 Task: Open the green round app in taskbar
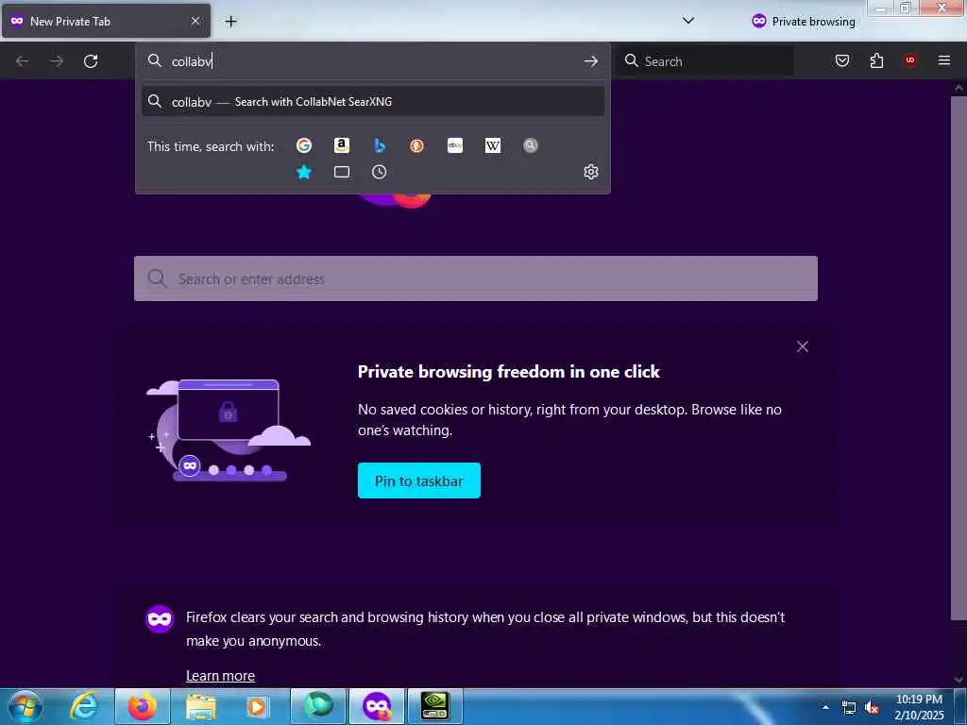tap(318, 706)
